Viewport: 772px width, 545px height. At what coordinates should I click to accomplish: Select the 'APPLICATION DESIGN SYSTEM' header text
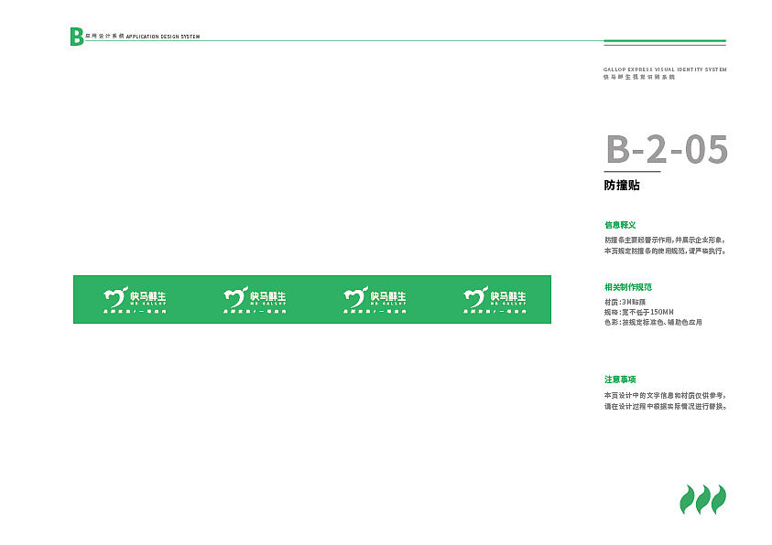pos(163,37)
